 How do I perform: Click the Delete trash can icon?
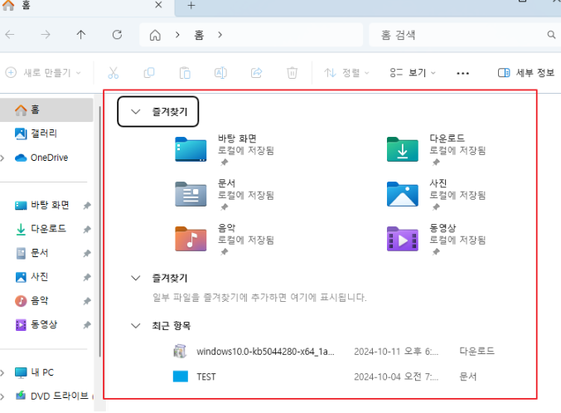[x=292, y=73]
